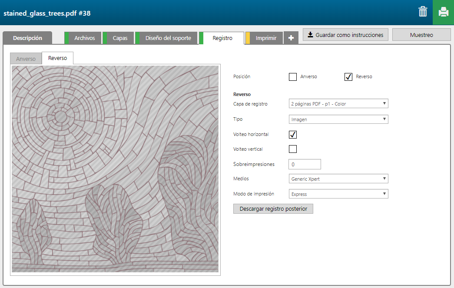This screenshot has width=454, height=288.
Task: Toggle the Volteo horizontal checkbox
Action: [x=293, y=135]
